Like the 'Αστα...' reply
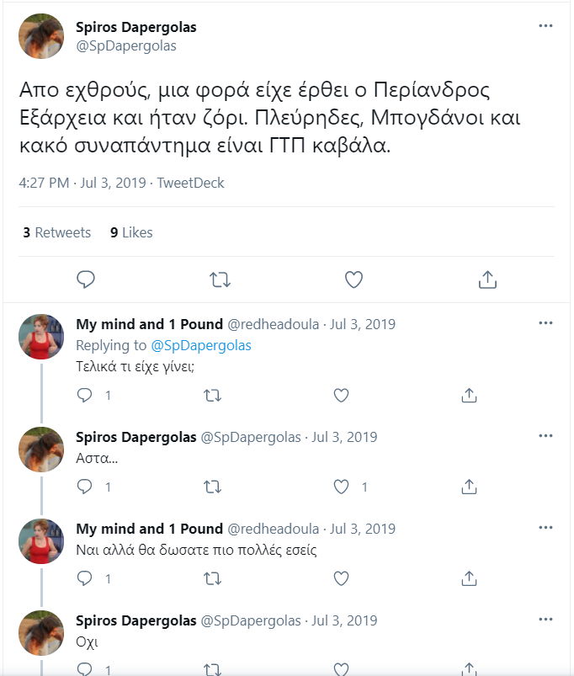 [341, 487]
